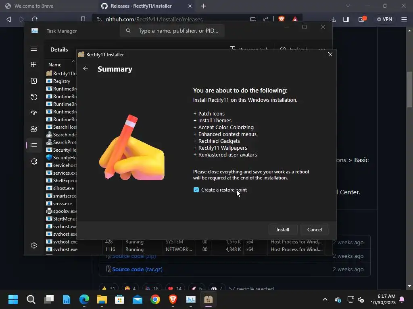
Task: Open Microsoft Store from taskbar
Action: click(x=119, y=299)
